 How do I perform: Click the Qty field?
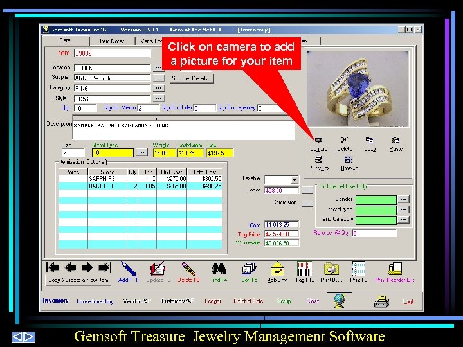coord(85,108)
